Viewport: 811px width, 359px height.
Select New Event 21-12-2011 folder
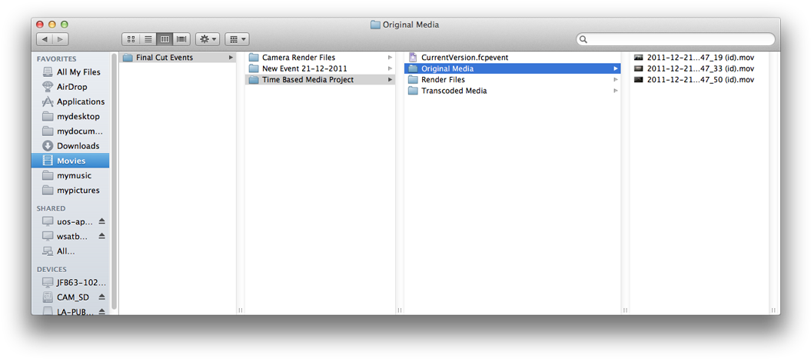(x=320, y=68)
